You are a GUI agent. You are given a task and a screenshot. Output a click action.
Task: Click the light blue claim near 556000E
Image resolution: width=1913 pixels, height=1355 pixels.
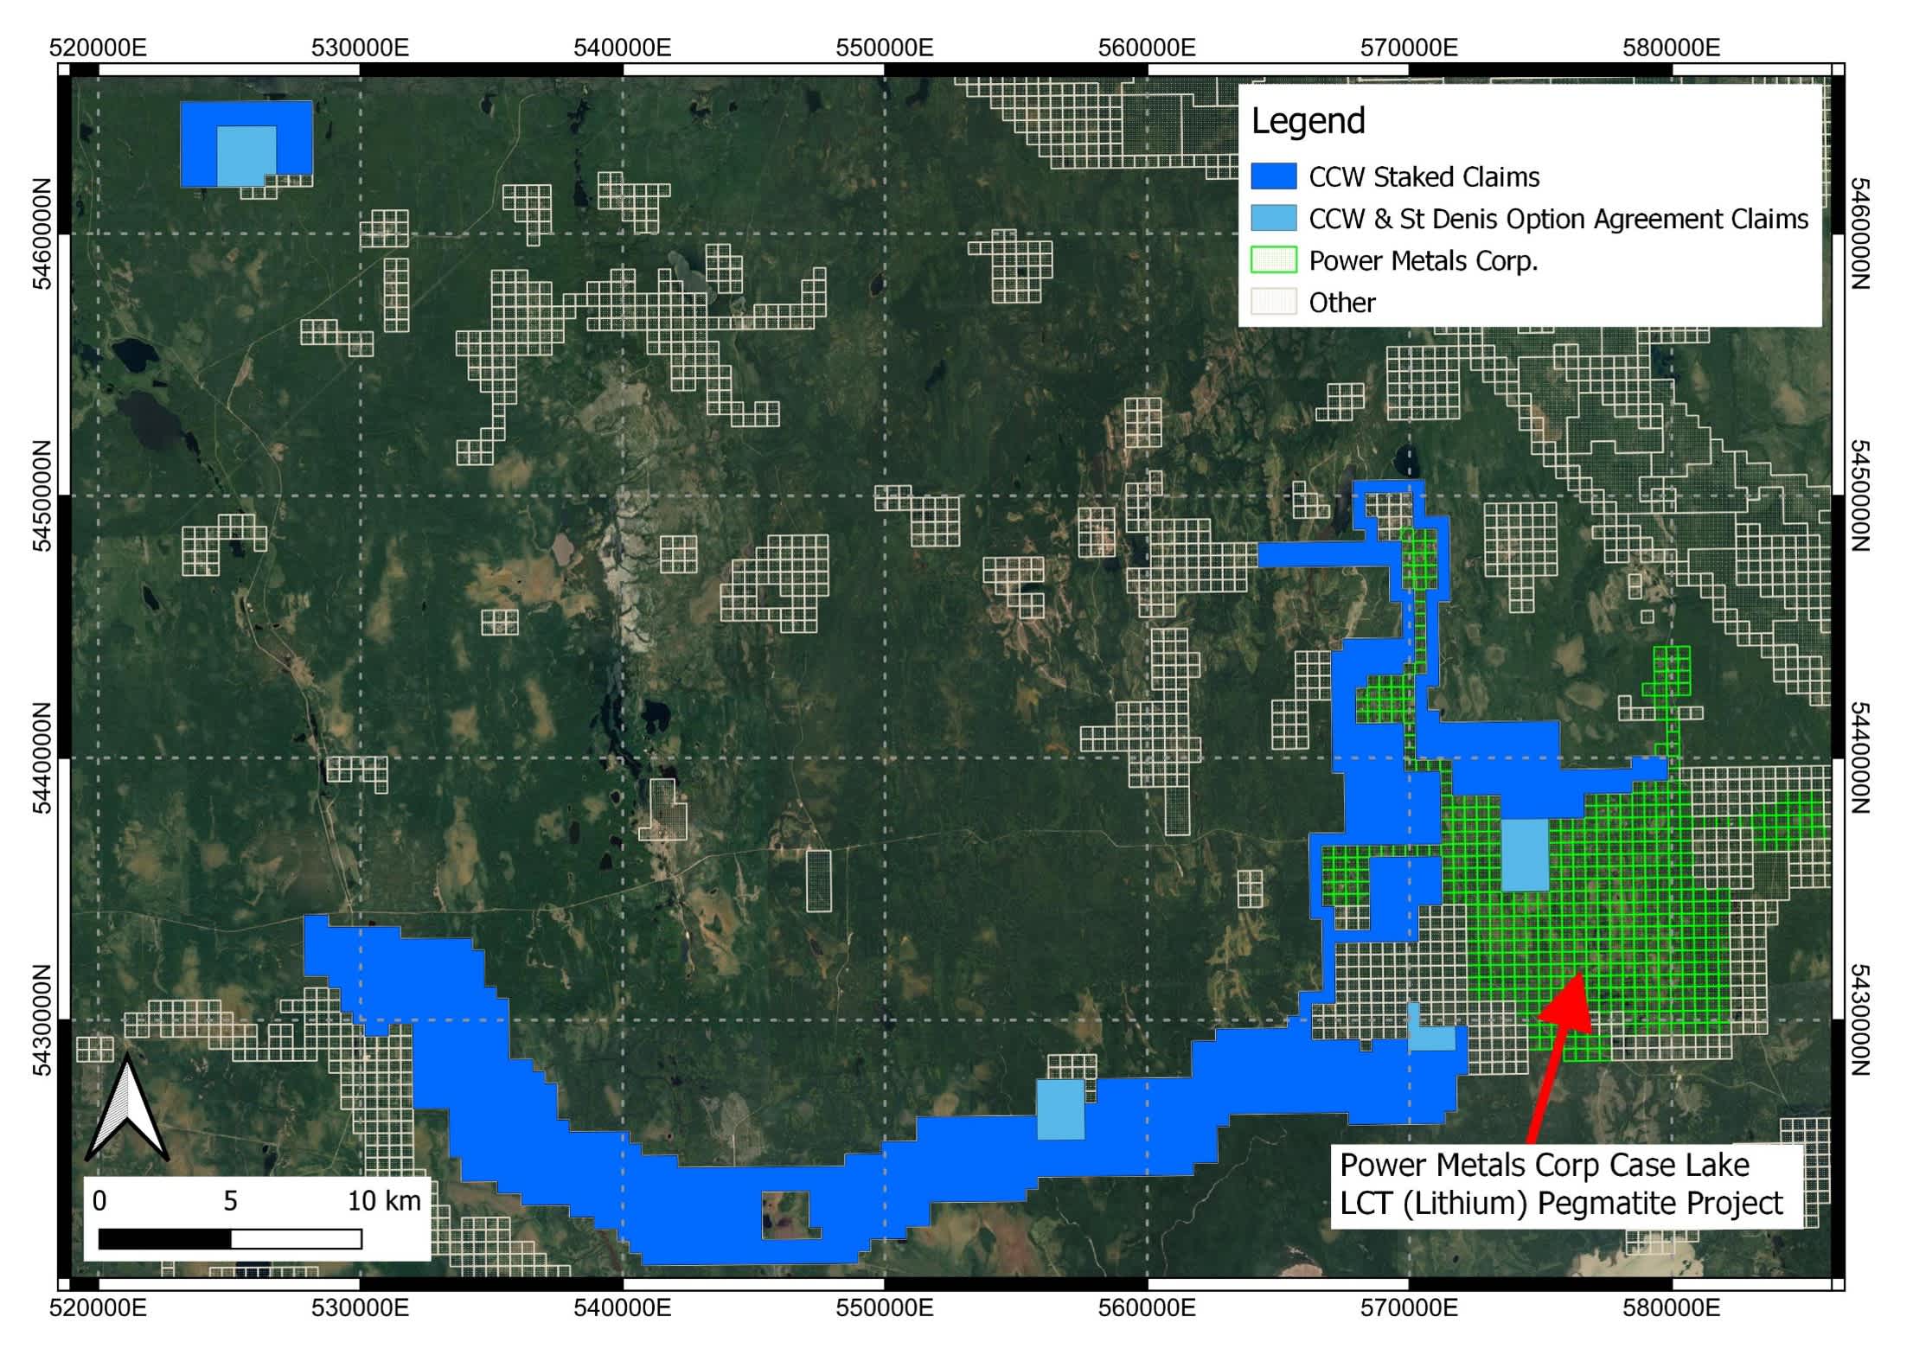1060,1109
